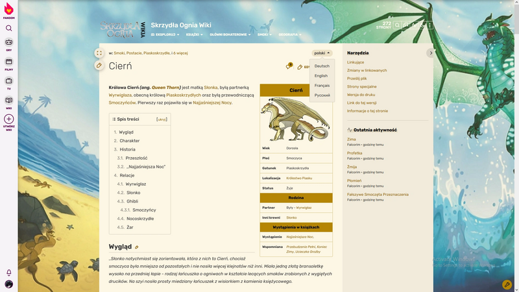Image resolution: width=519 pixels, height=292 pixels.
Task: Select Deutsch from the language menu
Action: 322,66
